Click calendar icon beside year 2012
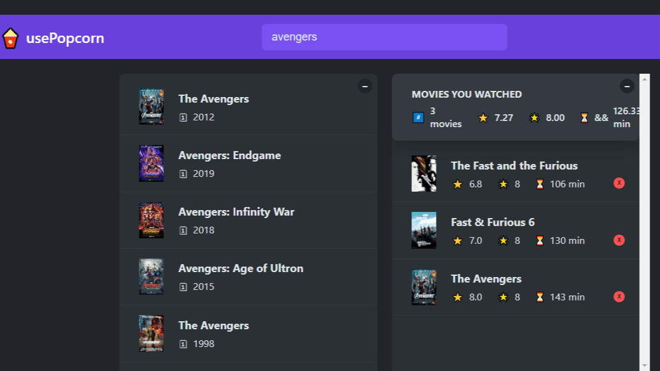The height and width of the screenshot is (371, 660). (183, 117)
